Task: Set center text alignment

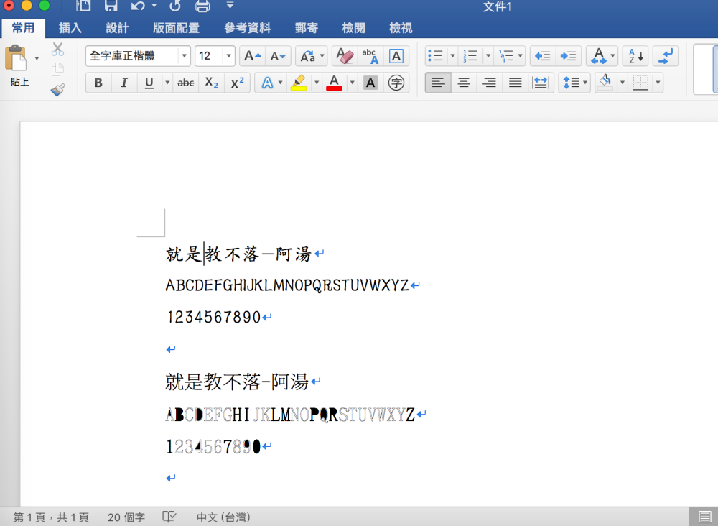Action: click(x=463, y=83)
